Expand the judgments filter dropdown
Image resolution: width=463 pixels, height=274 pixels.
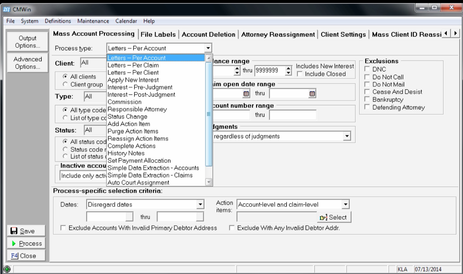(x=347, y=136)
